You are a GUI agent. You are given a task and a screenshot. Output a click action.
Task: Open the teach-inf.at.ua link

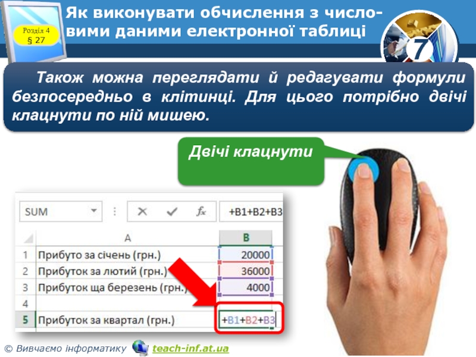(x=190, y=347)
